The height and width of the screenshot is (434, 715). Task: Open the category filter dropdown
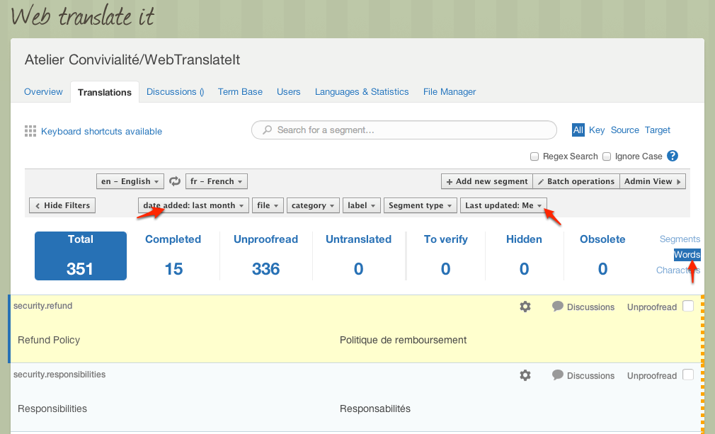click(x=313, y=205)
